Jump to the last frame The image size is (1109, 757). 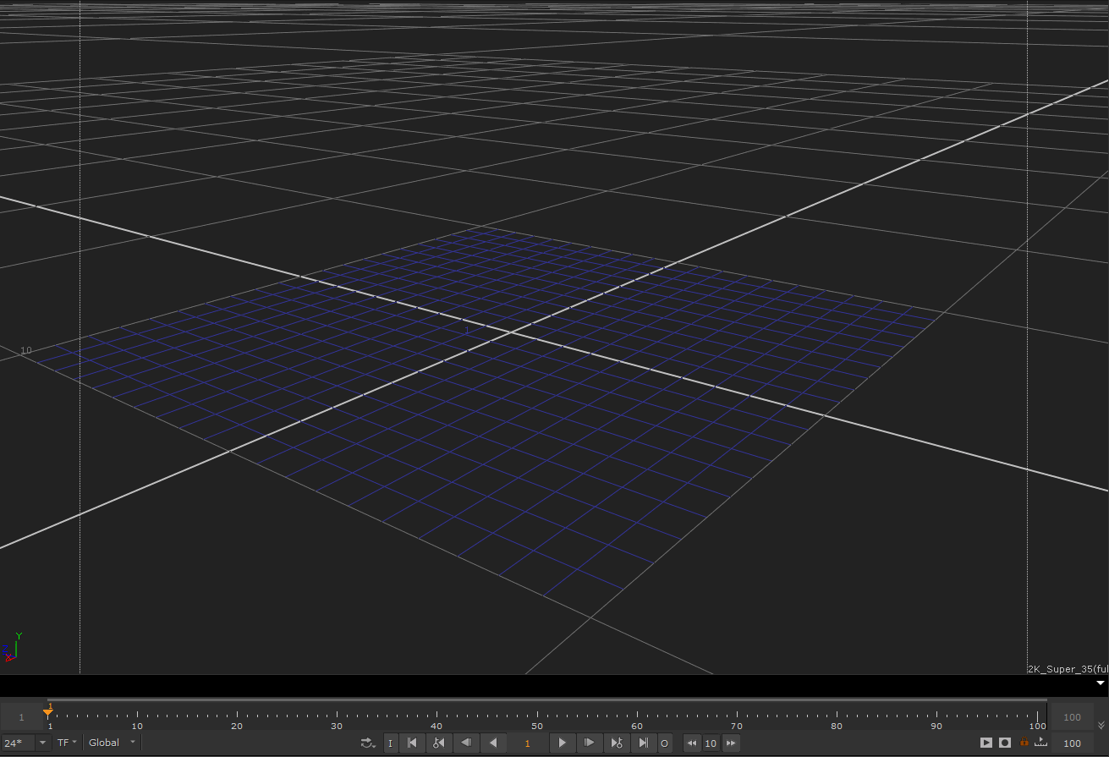(643, 743)
